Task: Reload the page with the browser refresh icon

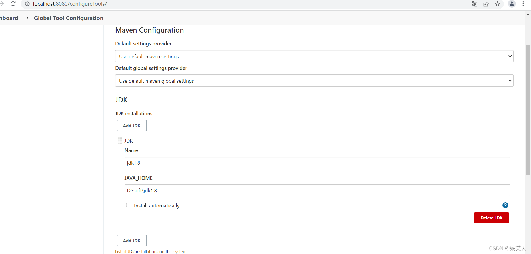Action: pos(13,4)
